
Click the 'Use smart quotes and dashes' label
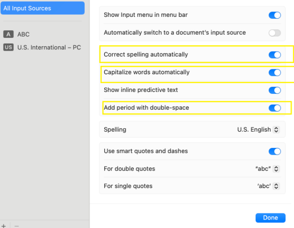point(146,151)
